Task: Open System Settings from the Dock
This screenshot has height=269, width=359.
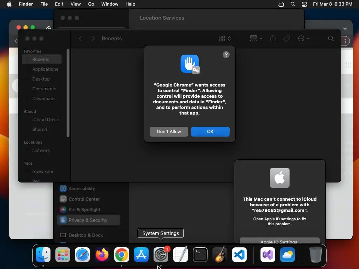Action: coord(161,255)
